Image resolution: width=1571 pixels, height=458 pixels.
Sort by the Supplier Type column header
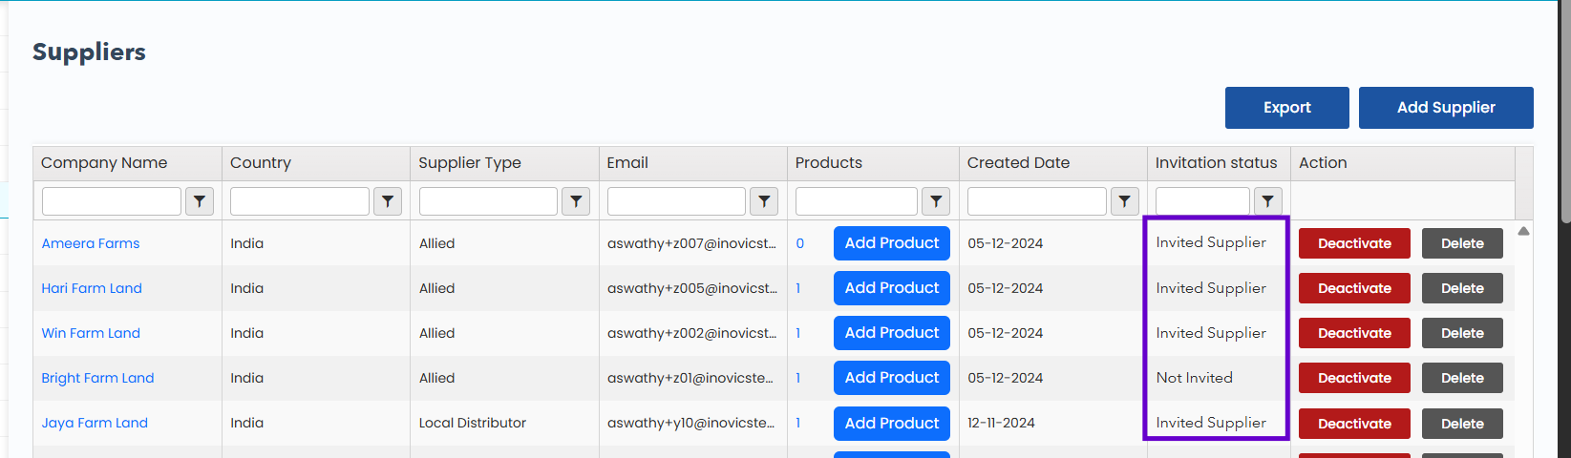[x=470, y=163]
